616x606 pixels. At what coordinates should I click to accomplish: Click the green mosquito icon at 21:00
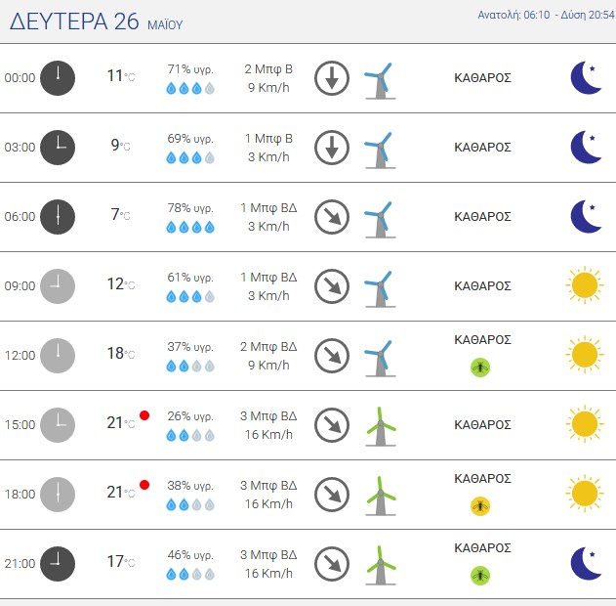(480, 576)
